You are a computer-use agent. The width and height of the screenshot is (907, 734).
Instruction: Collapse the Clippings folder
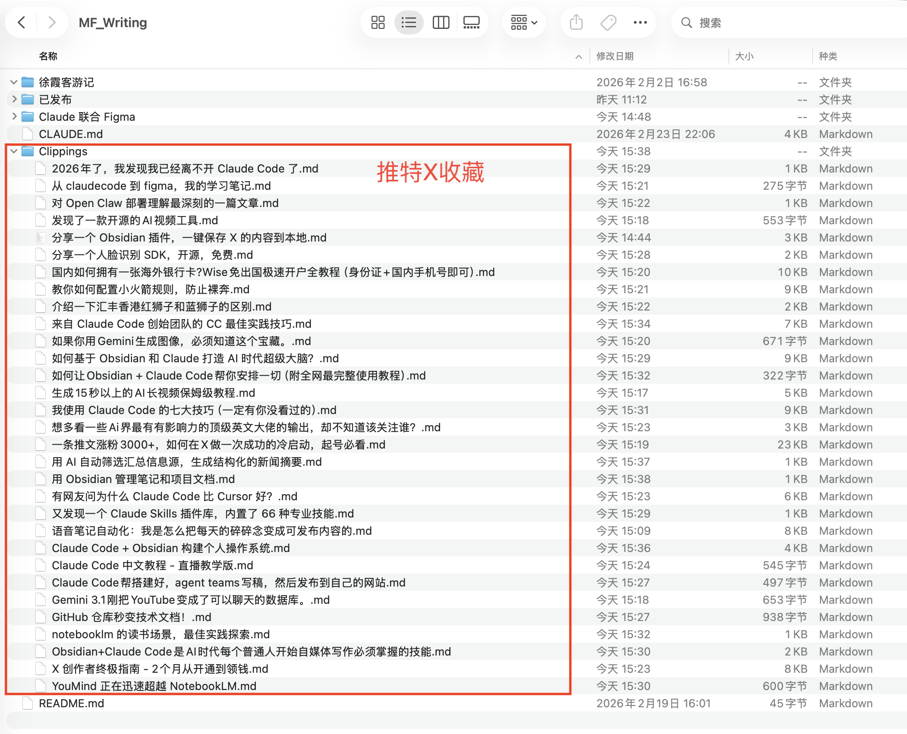click(x=14, y=151)
